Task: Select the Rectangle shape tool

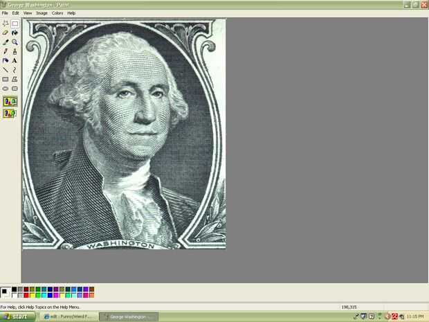Action: [6, 80]
